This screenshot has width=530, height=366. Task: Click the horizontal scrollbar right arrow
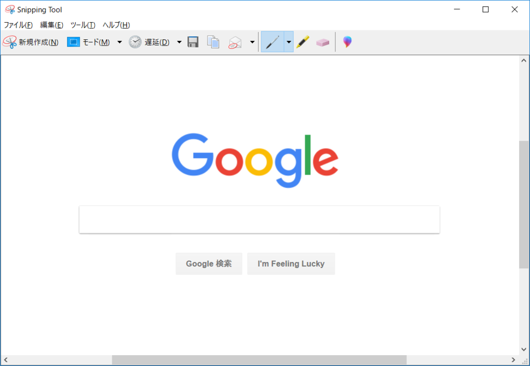pyautogui.click(x=513, y=360)
